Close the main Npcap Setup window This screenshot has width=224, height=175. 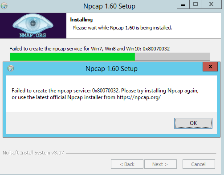[x=211, y=4]
